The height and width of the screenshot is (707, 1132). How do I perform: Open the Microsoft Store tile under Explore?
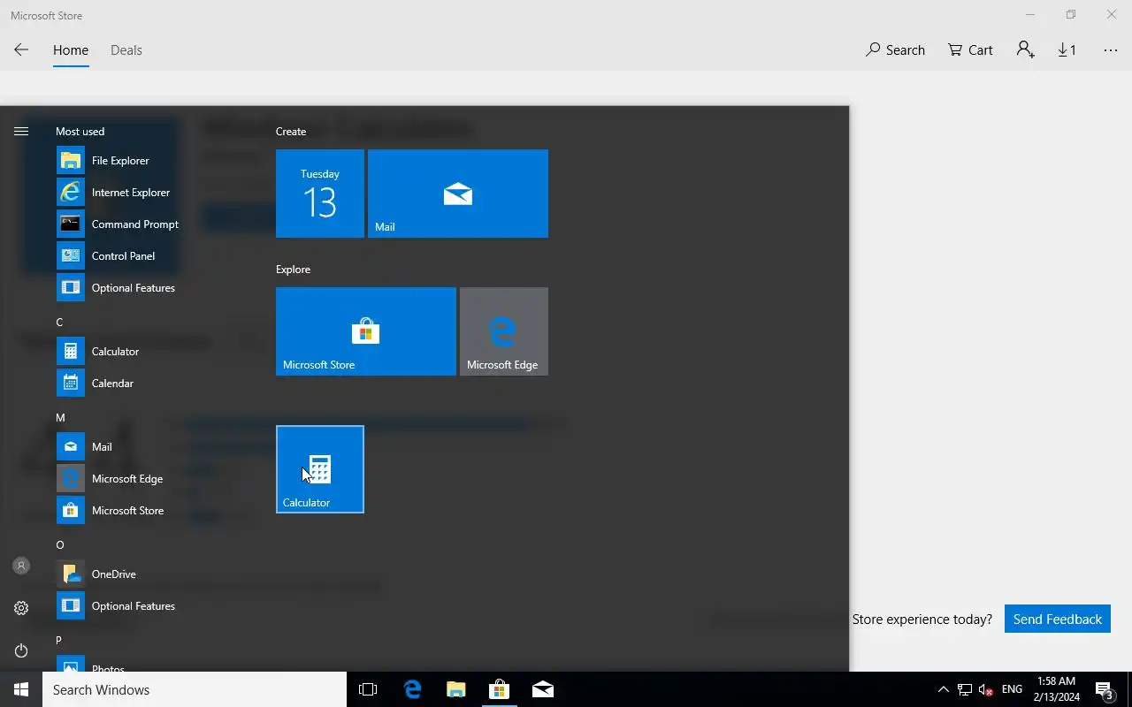point(366,331)
